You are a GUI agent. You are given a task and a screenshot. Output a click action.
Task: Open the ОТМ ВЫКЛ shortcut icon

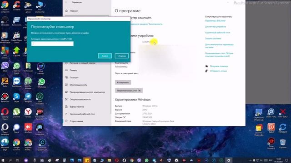coord(283,113)
